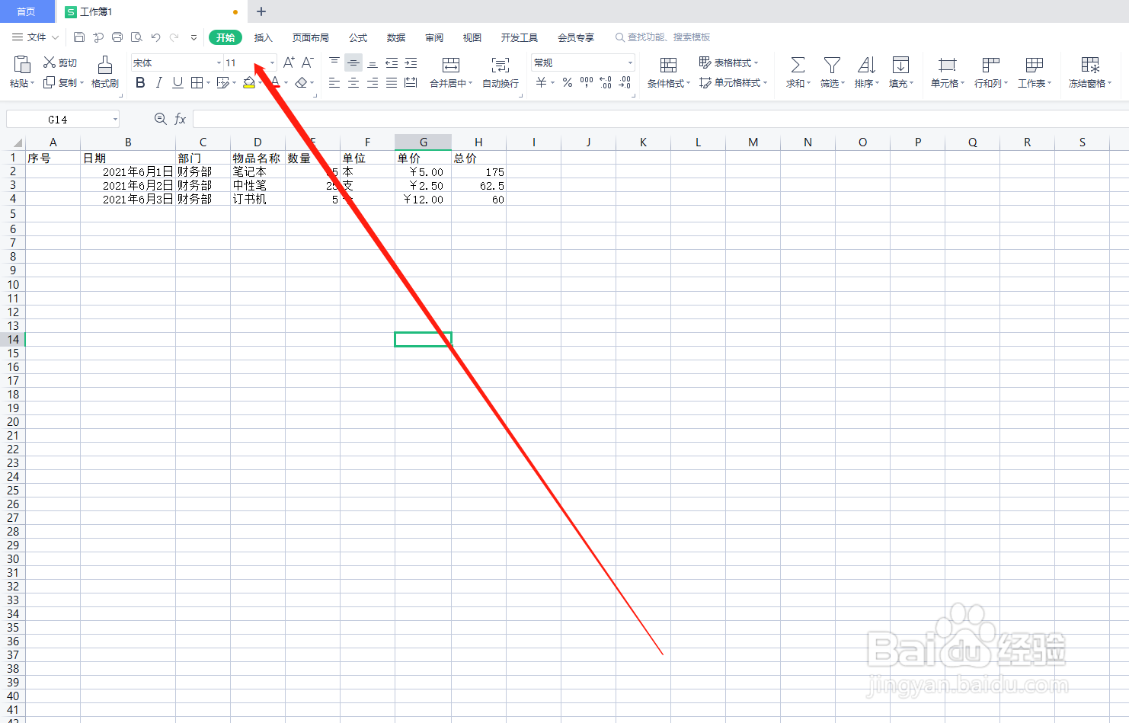Click Wrap Text (自动换行) button
Screen dimensions: 1129x723
click(x=501, y=72)
